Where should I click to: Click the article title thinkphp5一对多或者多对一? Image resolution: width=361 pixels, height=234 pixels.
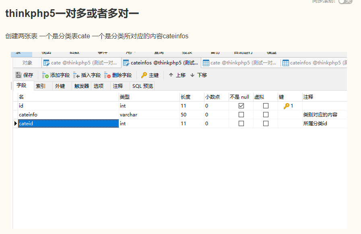click(72, 13)
